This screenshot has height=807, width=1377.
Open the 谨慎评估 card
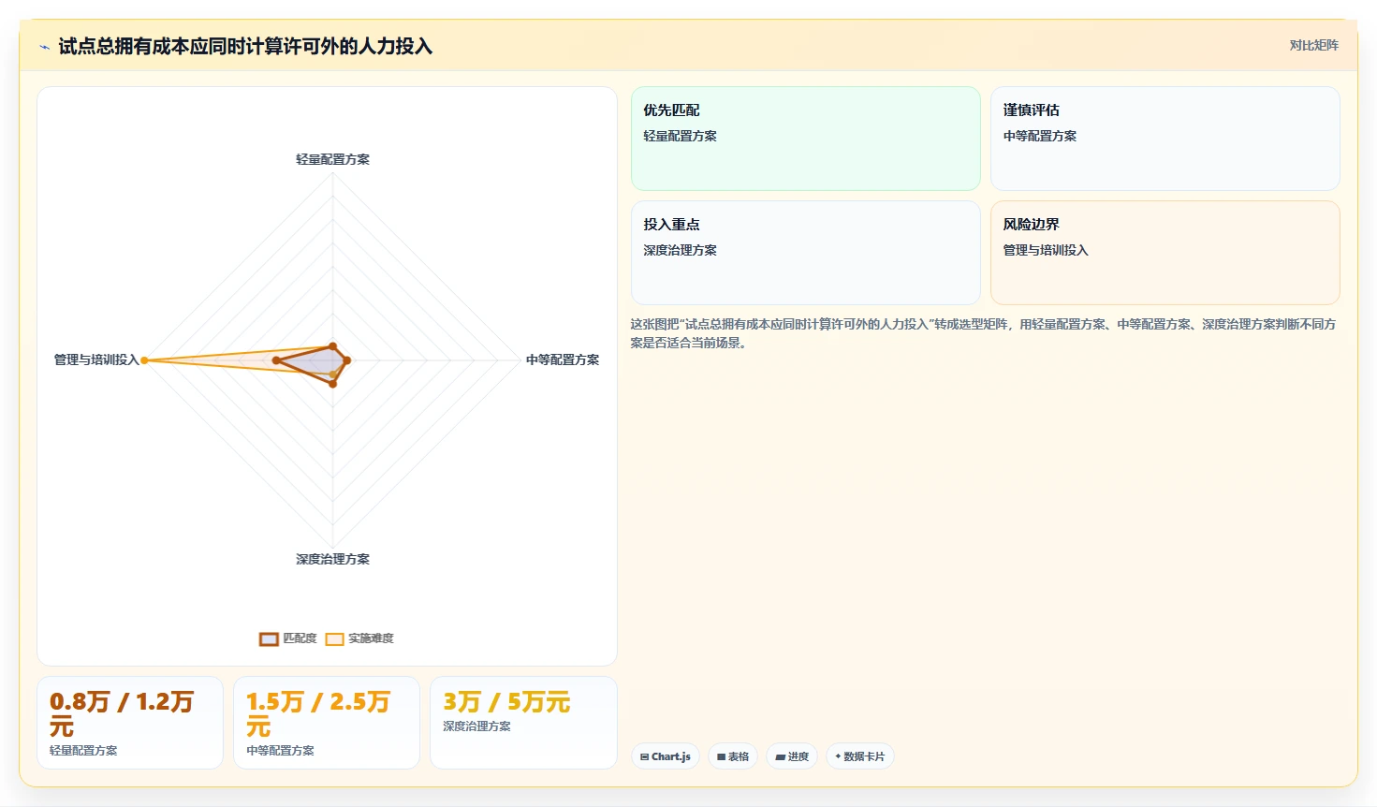(1165, 139)
